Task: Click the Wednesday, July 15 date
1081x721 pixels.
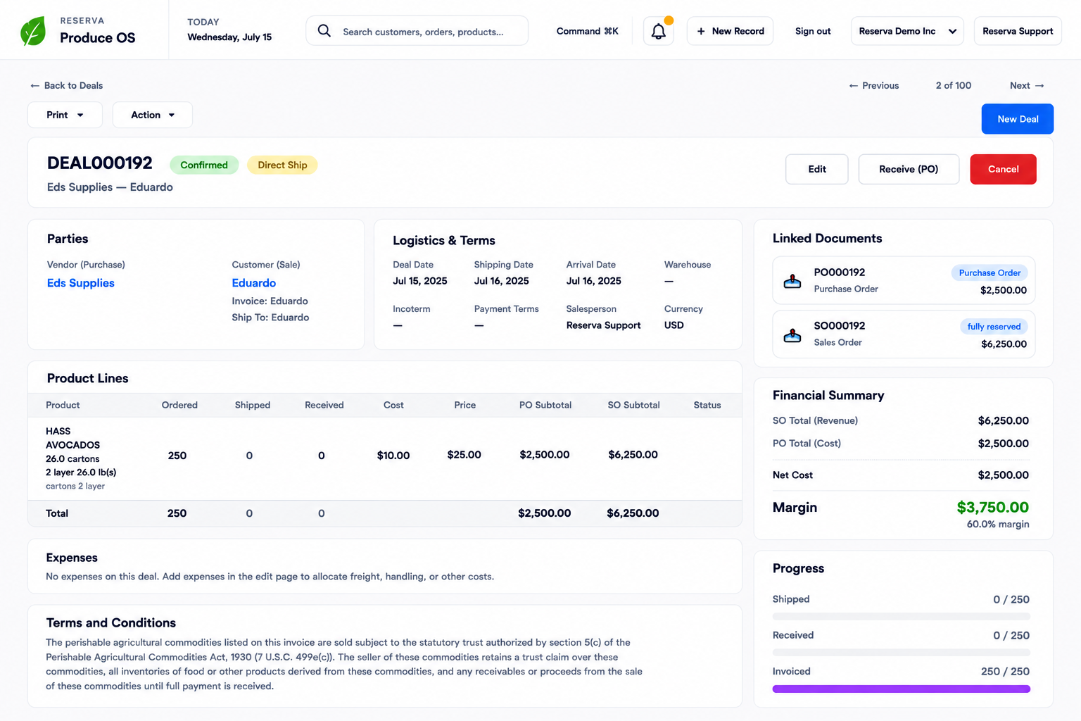Action: (229, 37)
